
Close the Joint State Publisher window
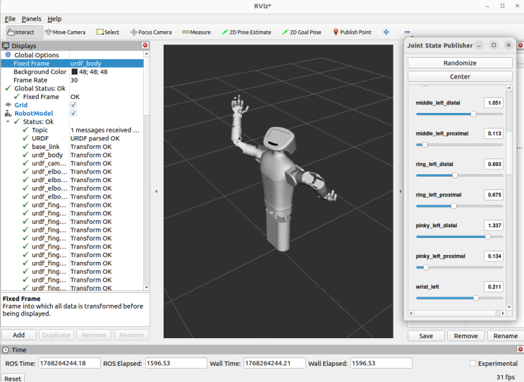pyautogui.click(x=508, y=45)
